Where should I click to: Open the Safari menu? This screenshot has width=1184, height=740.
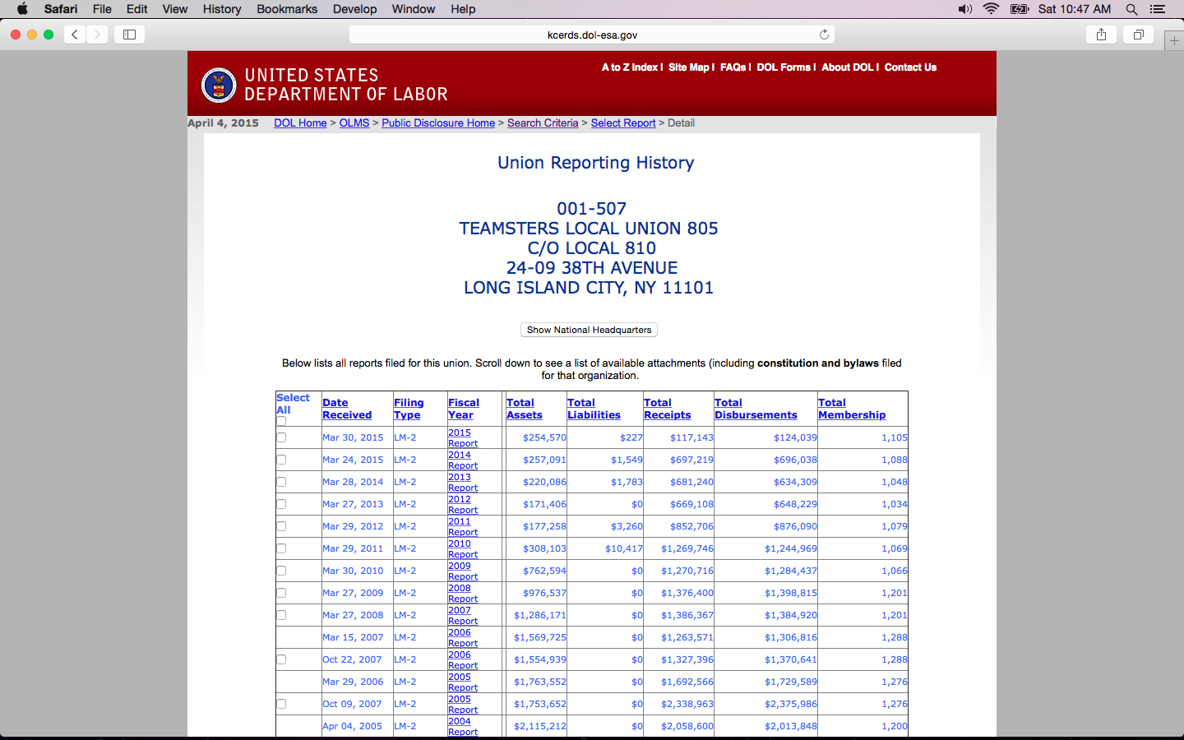click(x=61, y=9)
